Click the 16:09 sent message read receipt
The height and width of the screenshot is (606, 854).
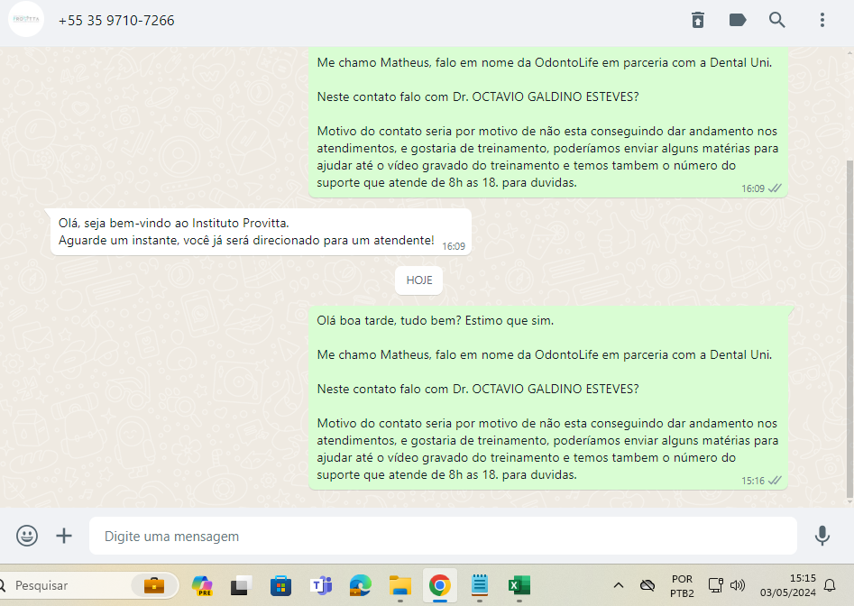point(775,188)
